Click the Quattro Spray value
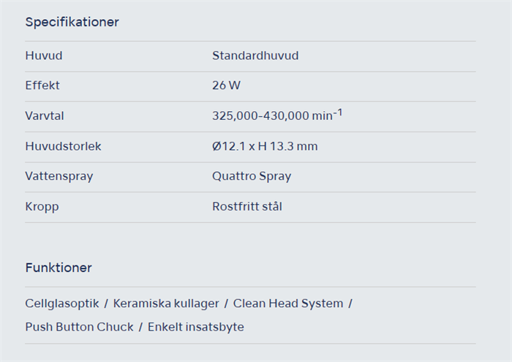The width and height of the screenshot is (512, 362). tap(252, 176)
